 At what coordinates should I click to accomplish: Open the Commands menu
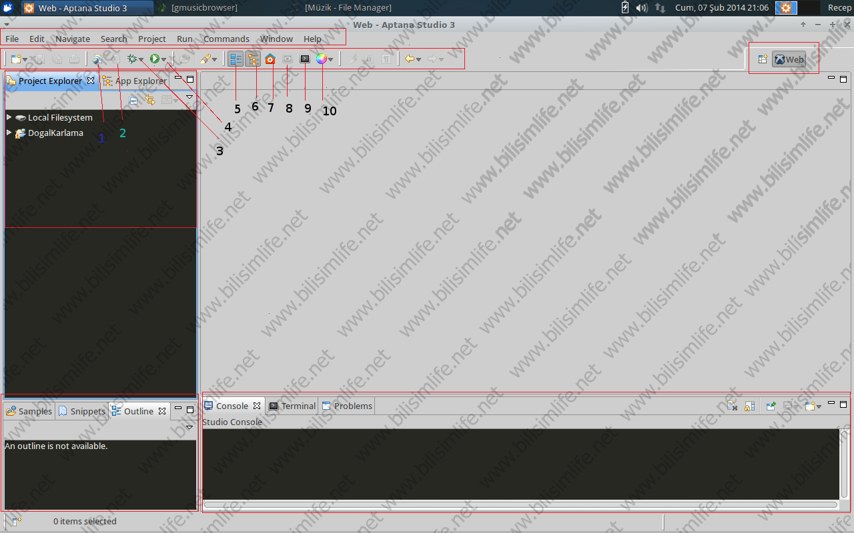click(226, 39)
